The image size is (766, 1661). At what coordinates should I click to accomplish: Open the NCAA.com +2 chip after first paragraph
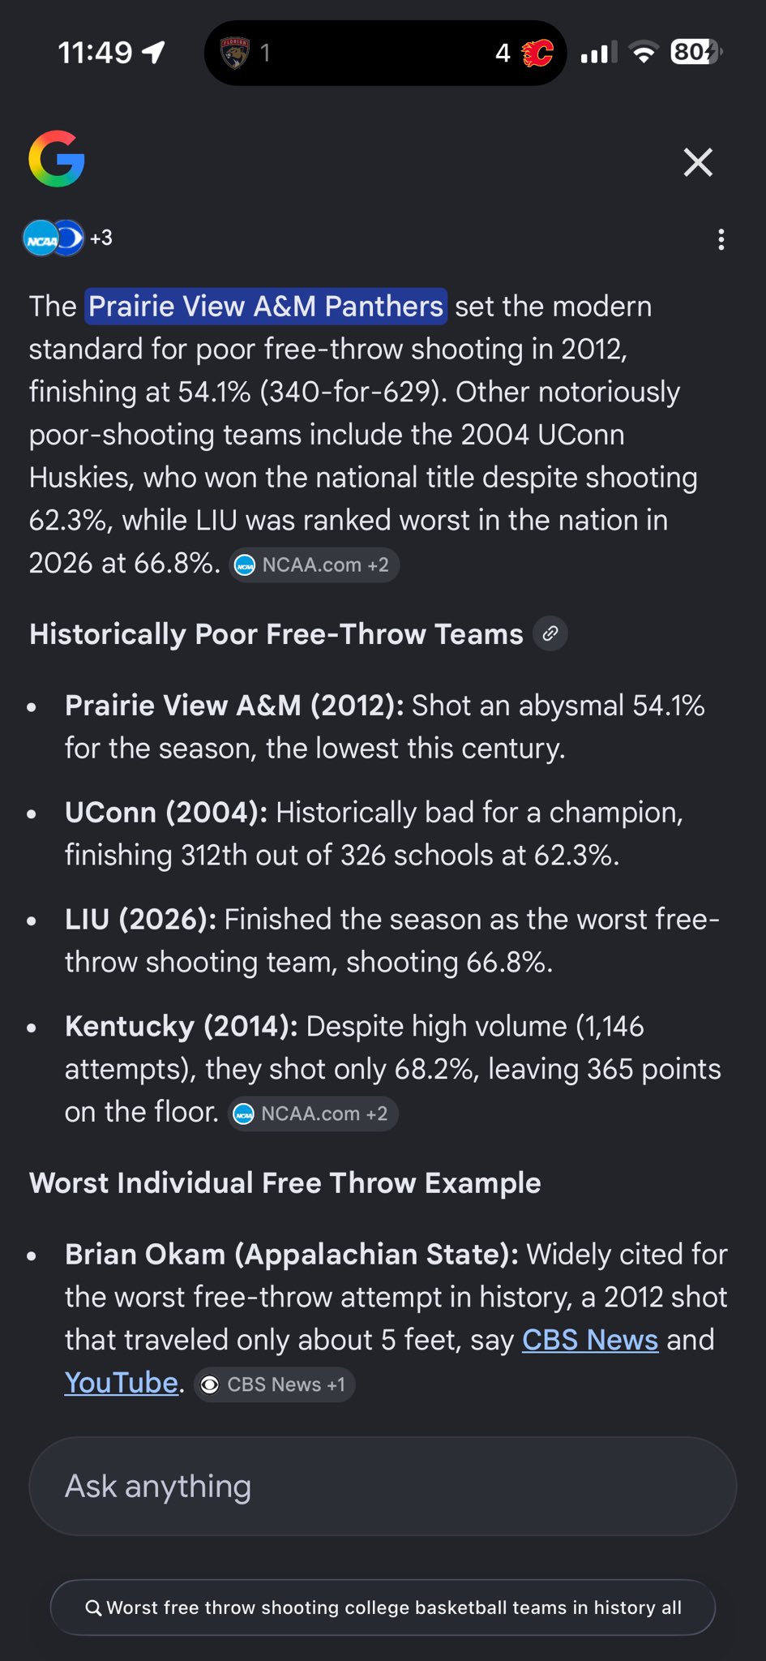point(314,565)
